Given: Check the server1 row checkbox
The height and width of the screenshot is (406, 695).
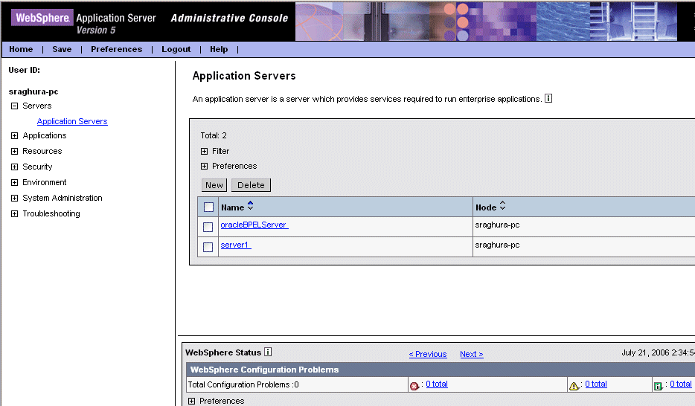Looking at the screenshot, I should (208, 247).
